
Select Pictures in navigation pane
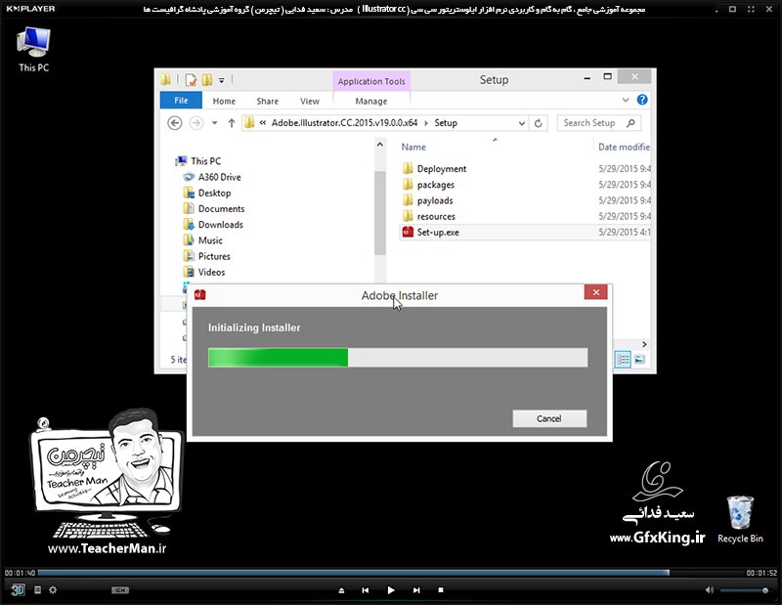(207, 256)
